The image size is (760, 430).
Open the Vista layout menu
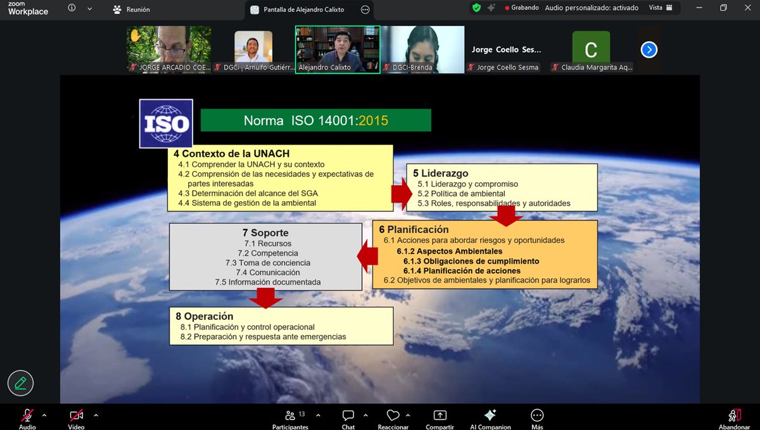click(x=659, y=8)
